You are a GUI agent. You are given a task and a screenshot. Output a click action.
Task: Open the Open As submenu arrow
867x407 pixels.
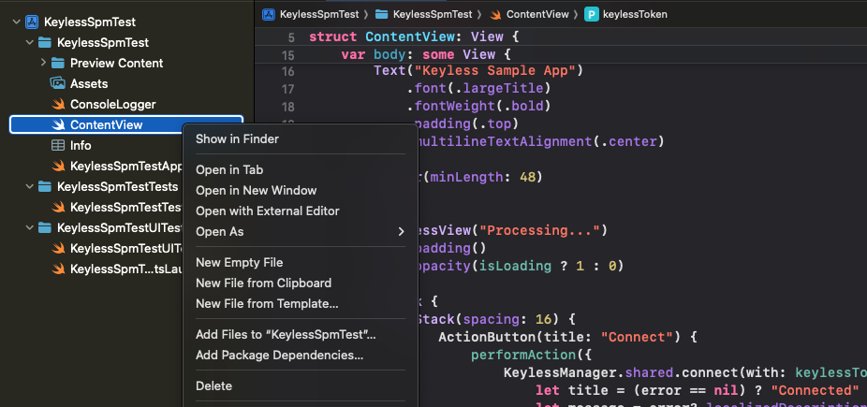coord(402,232)
